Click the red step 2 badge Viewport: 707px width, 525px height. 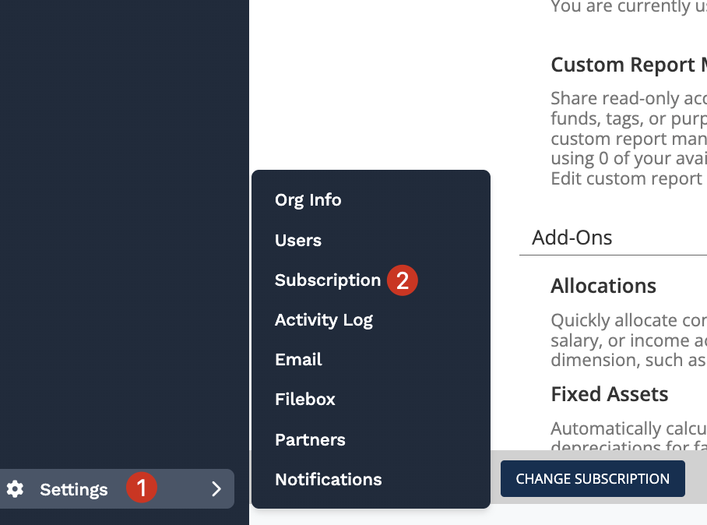403,280
